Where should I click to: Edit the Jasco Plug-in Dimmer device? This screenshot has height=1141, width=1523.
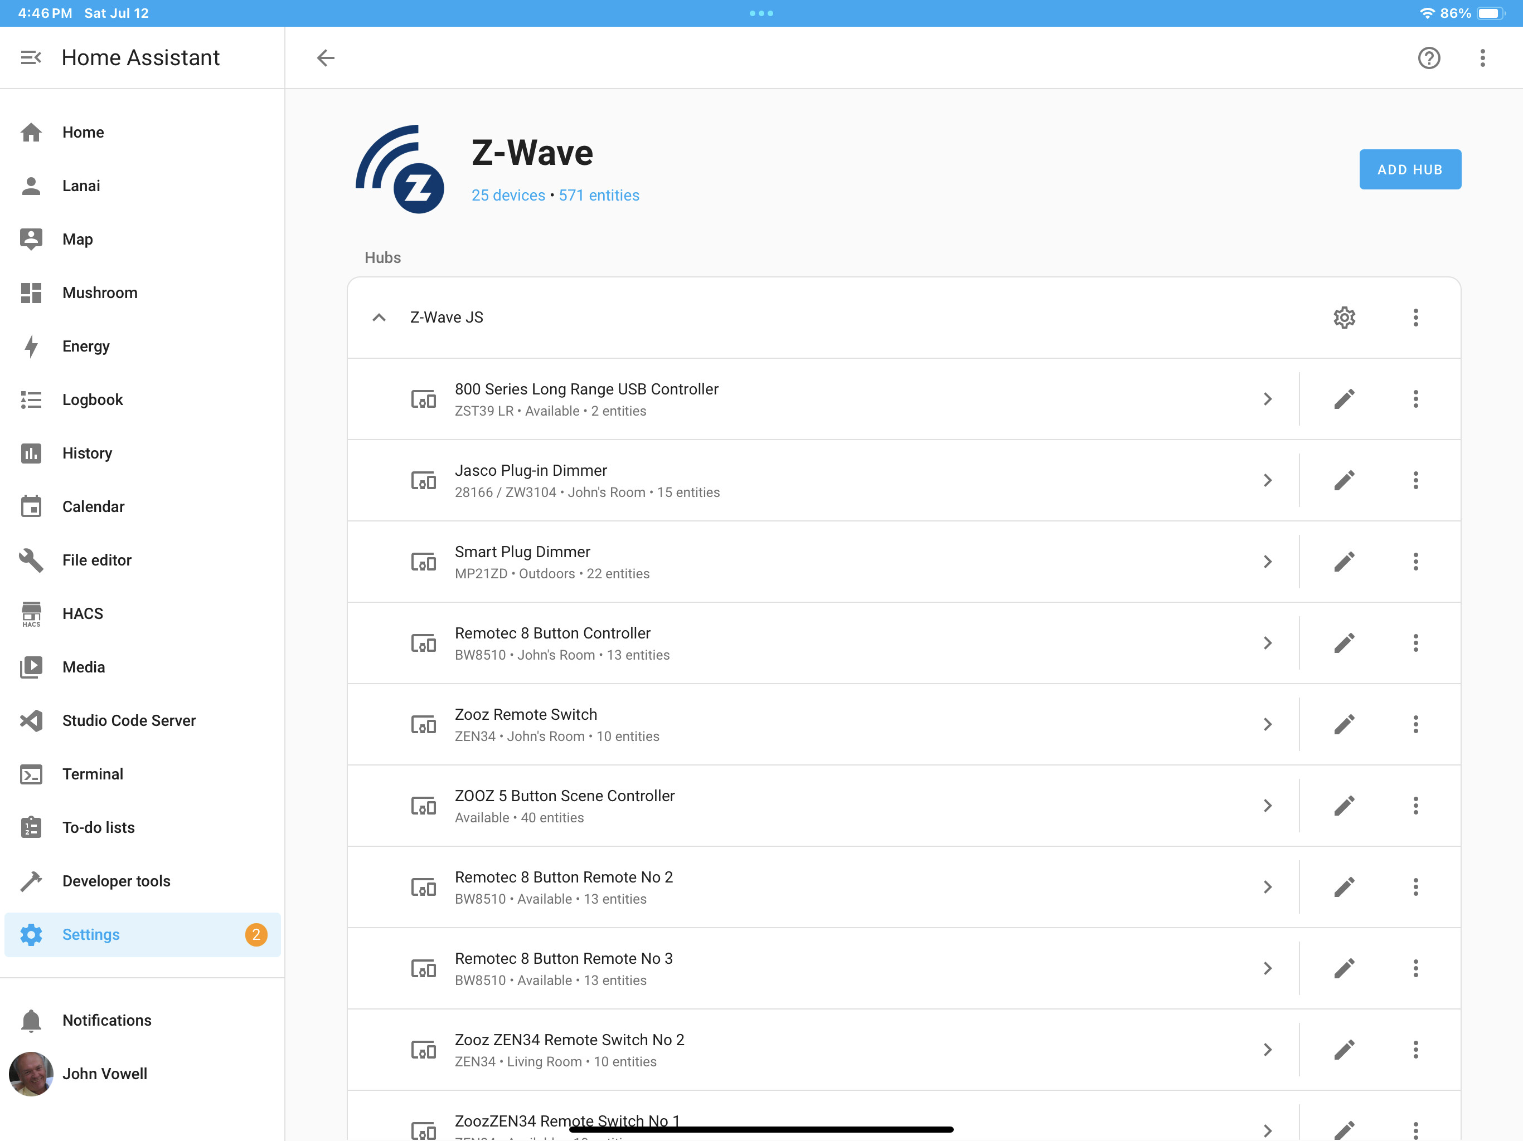(1344, 480)
